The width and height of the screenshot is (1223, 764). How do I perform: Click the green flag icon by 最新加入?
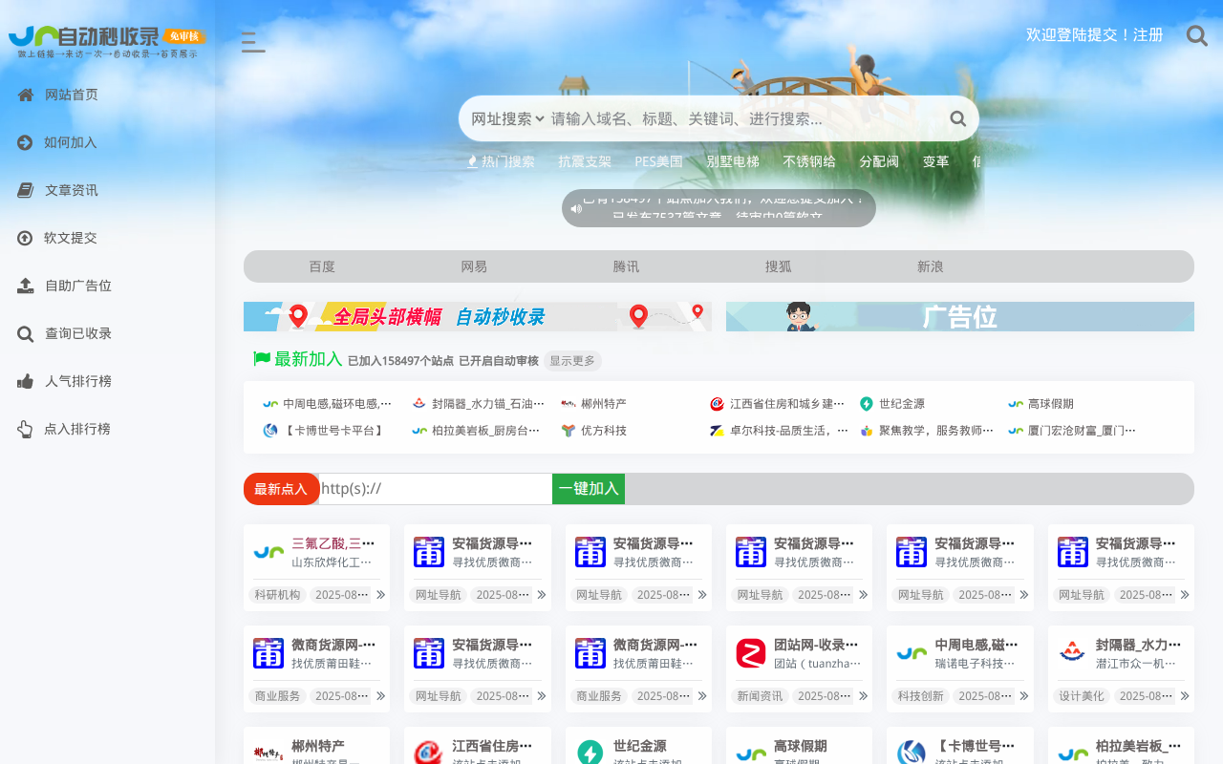pos(262,358)
